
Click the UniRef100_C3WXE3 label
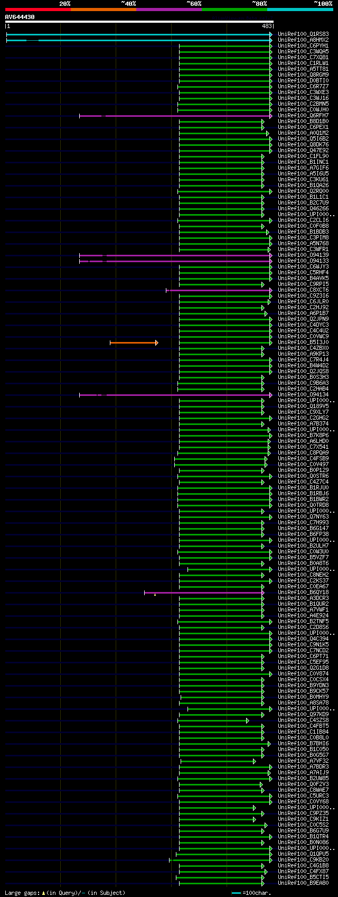point(303,93)
